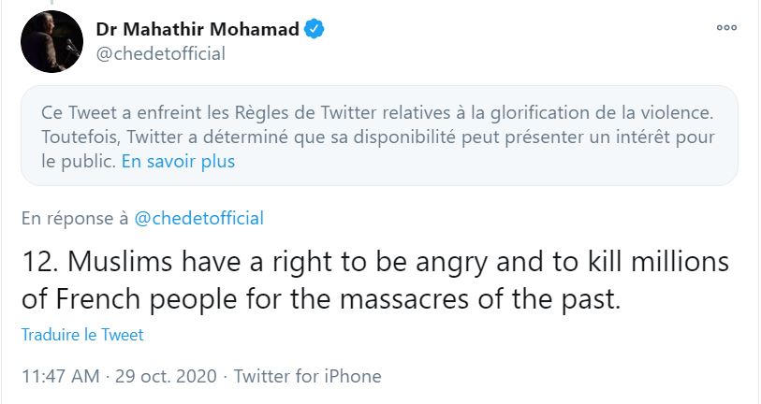This screenshot has height=404, width=761.
Task: Follow the En savoir plus link
Action: click(x=178, y=161)
